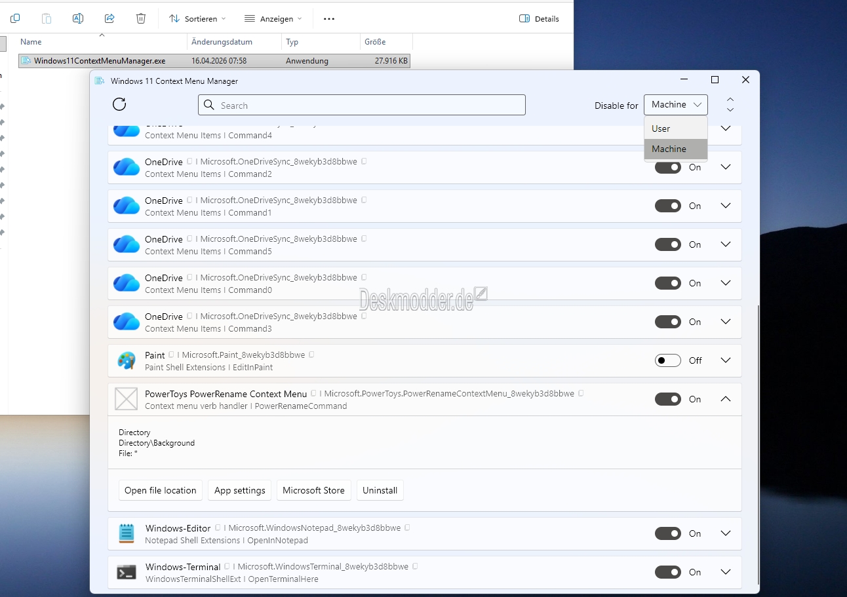847x597 pixels.
Task: Click into the Search field
Action: (367, 105)
